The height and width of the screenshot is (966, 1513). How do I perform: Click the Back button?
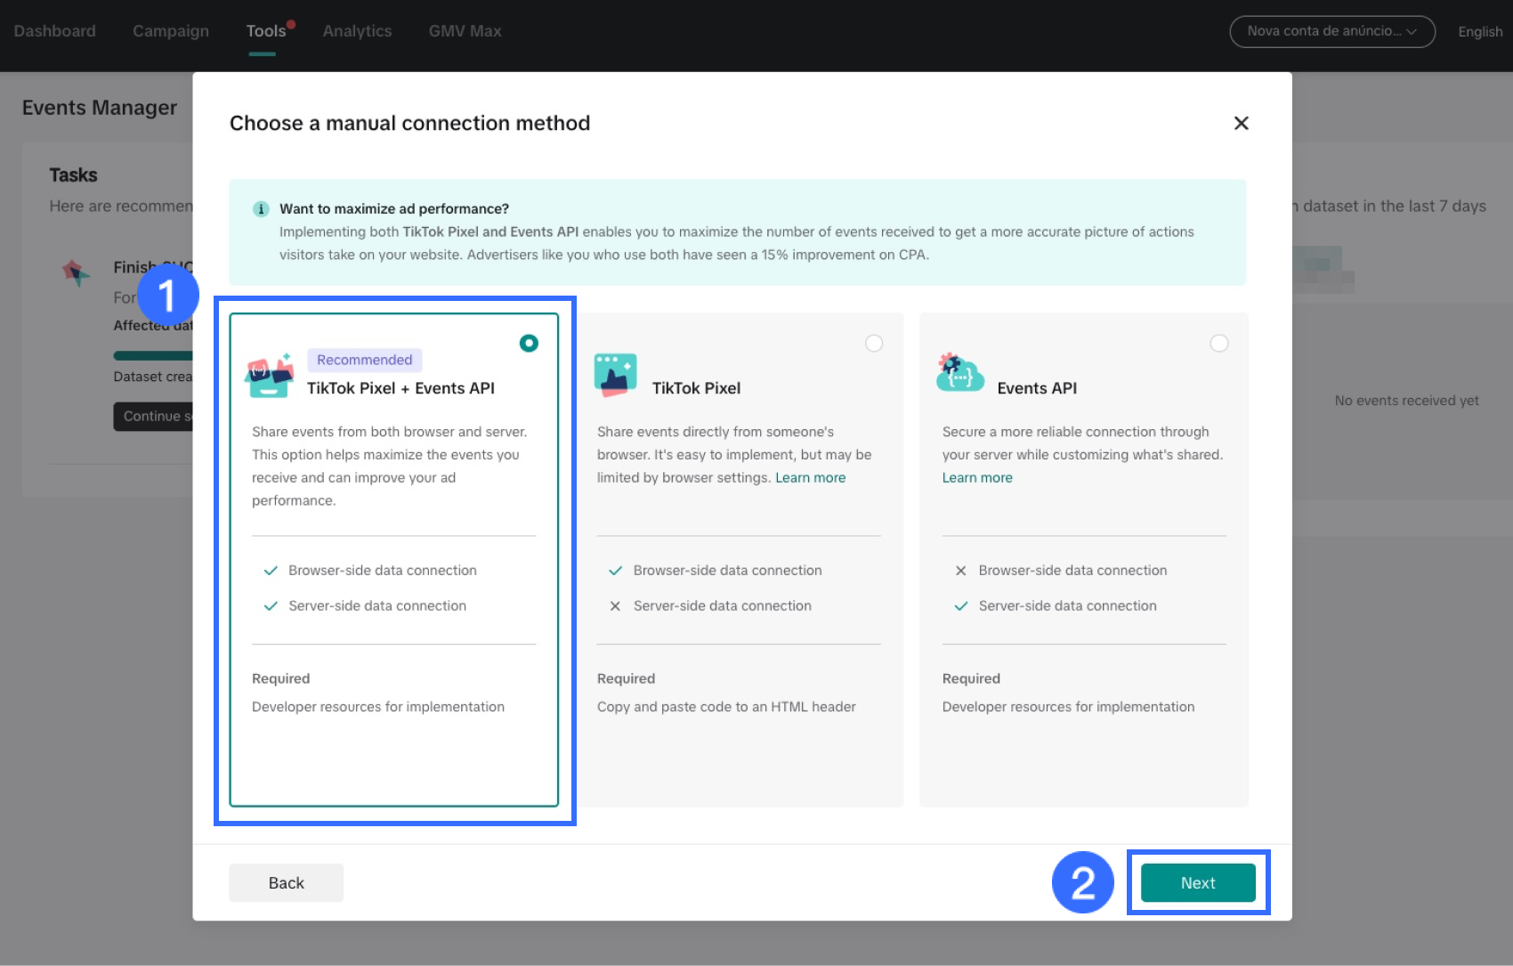point(287,882)
